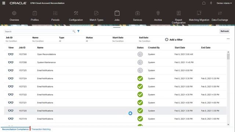View job 1537320 glasses icon
This screenshot has width=235, height=132.
click(x=11, y=111)
